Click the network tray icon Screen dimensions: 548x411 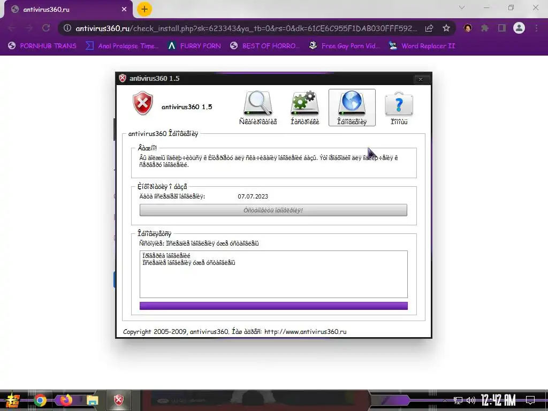point(458,400)
